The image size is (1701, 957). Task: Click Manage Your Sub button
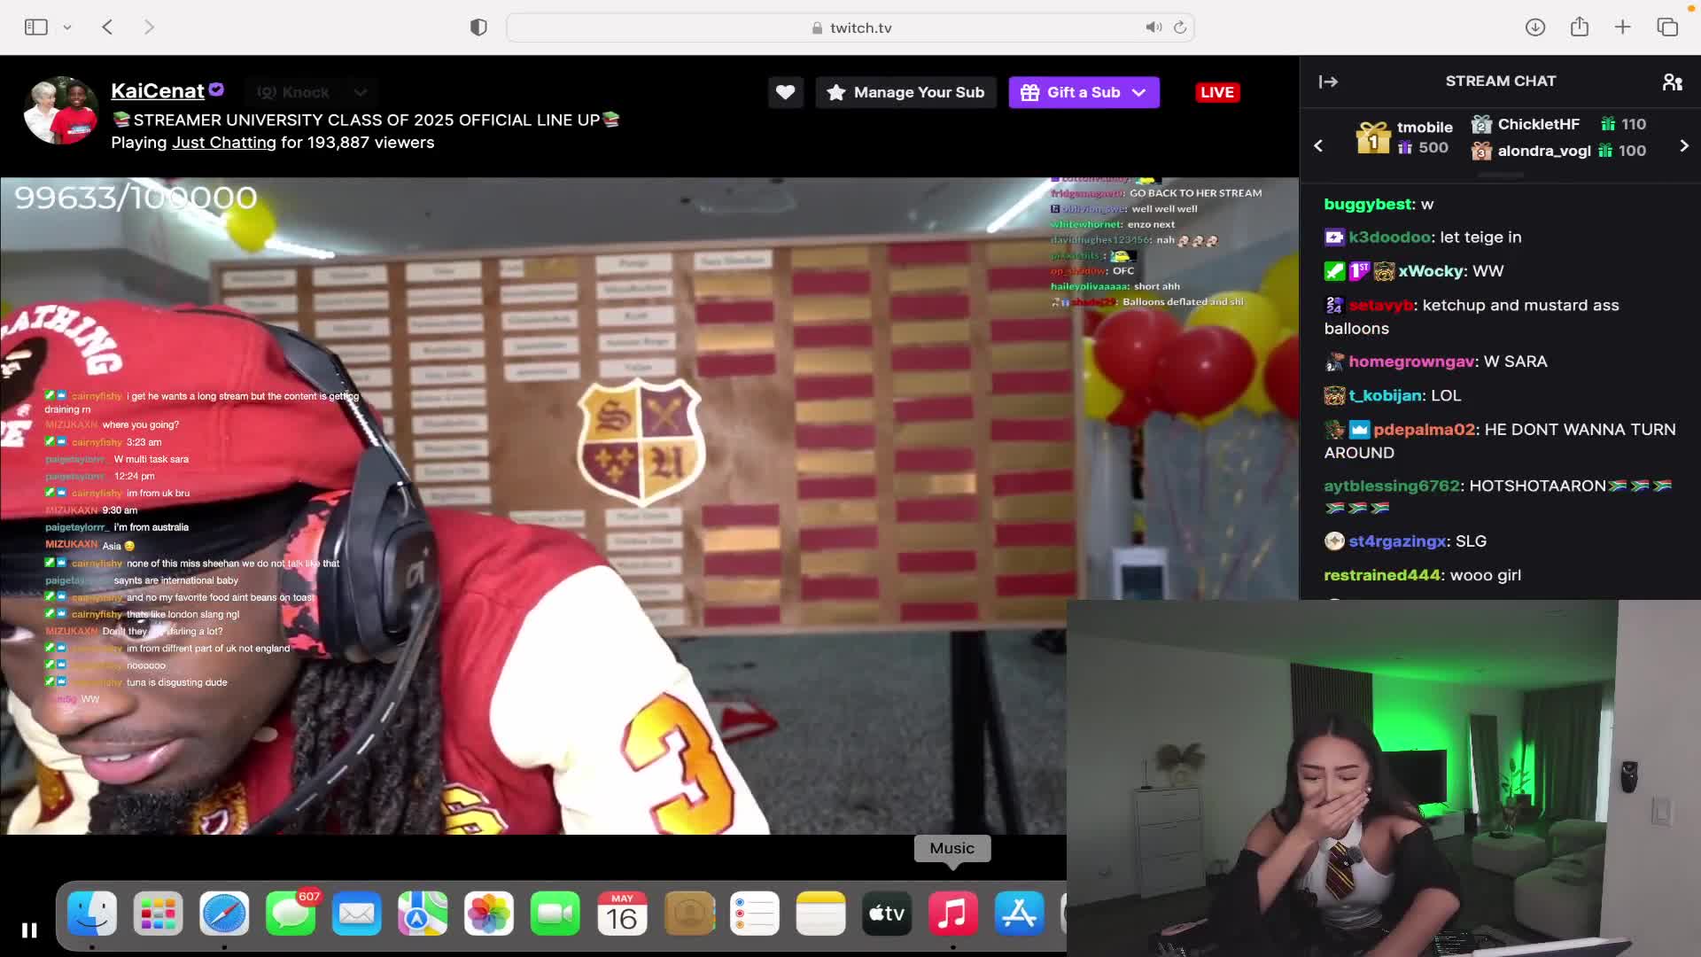click(905, 92)
